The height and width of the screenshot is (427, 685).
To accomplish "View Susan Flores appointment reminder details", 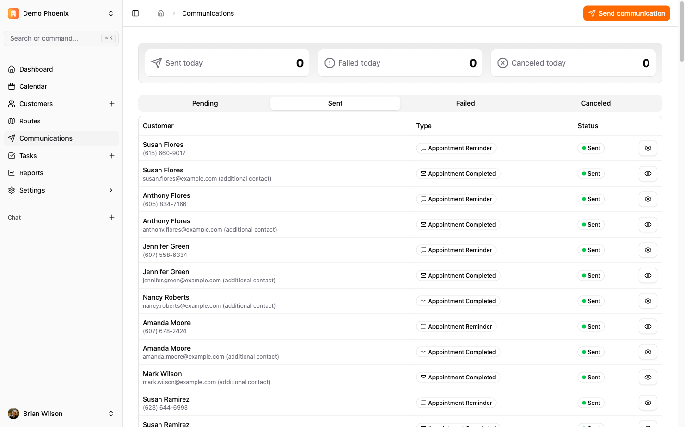I will [648, 148].
